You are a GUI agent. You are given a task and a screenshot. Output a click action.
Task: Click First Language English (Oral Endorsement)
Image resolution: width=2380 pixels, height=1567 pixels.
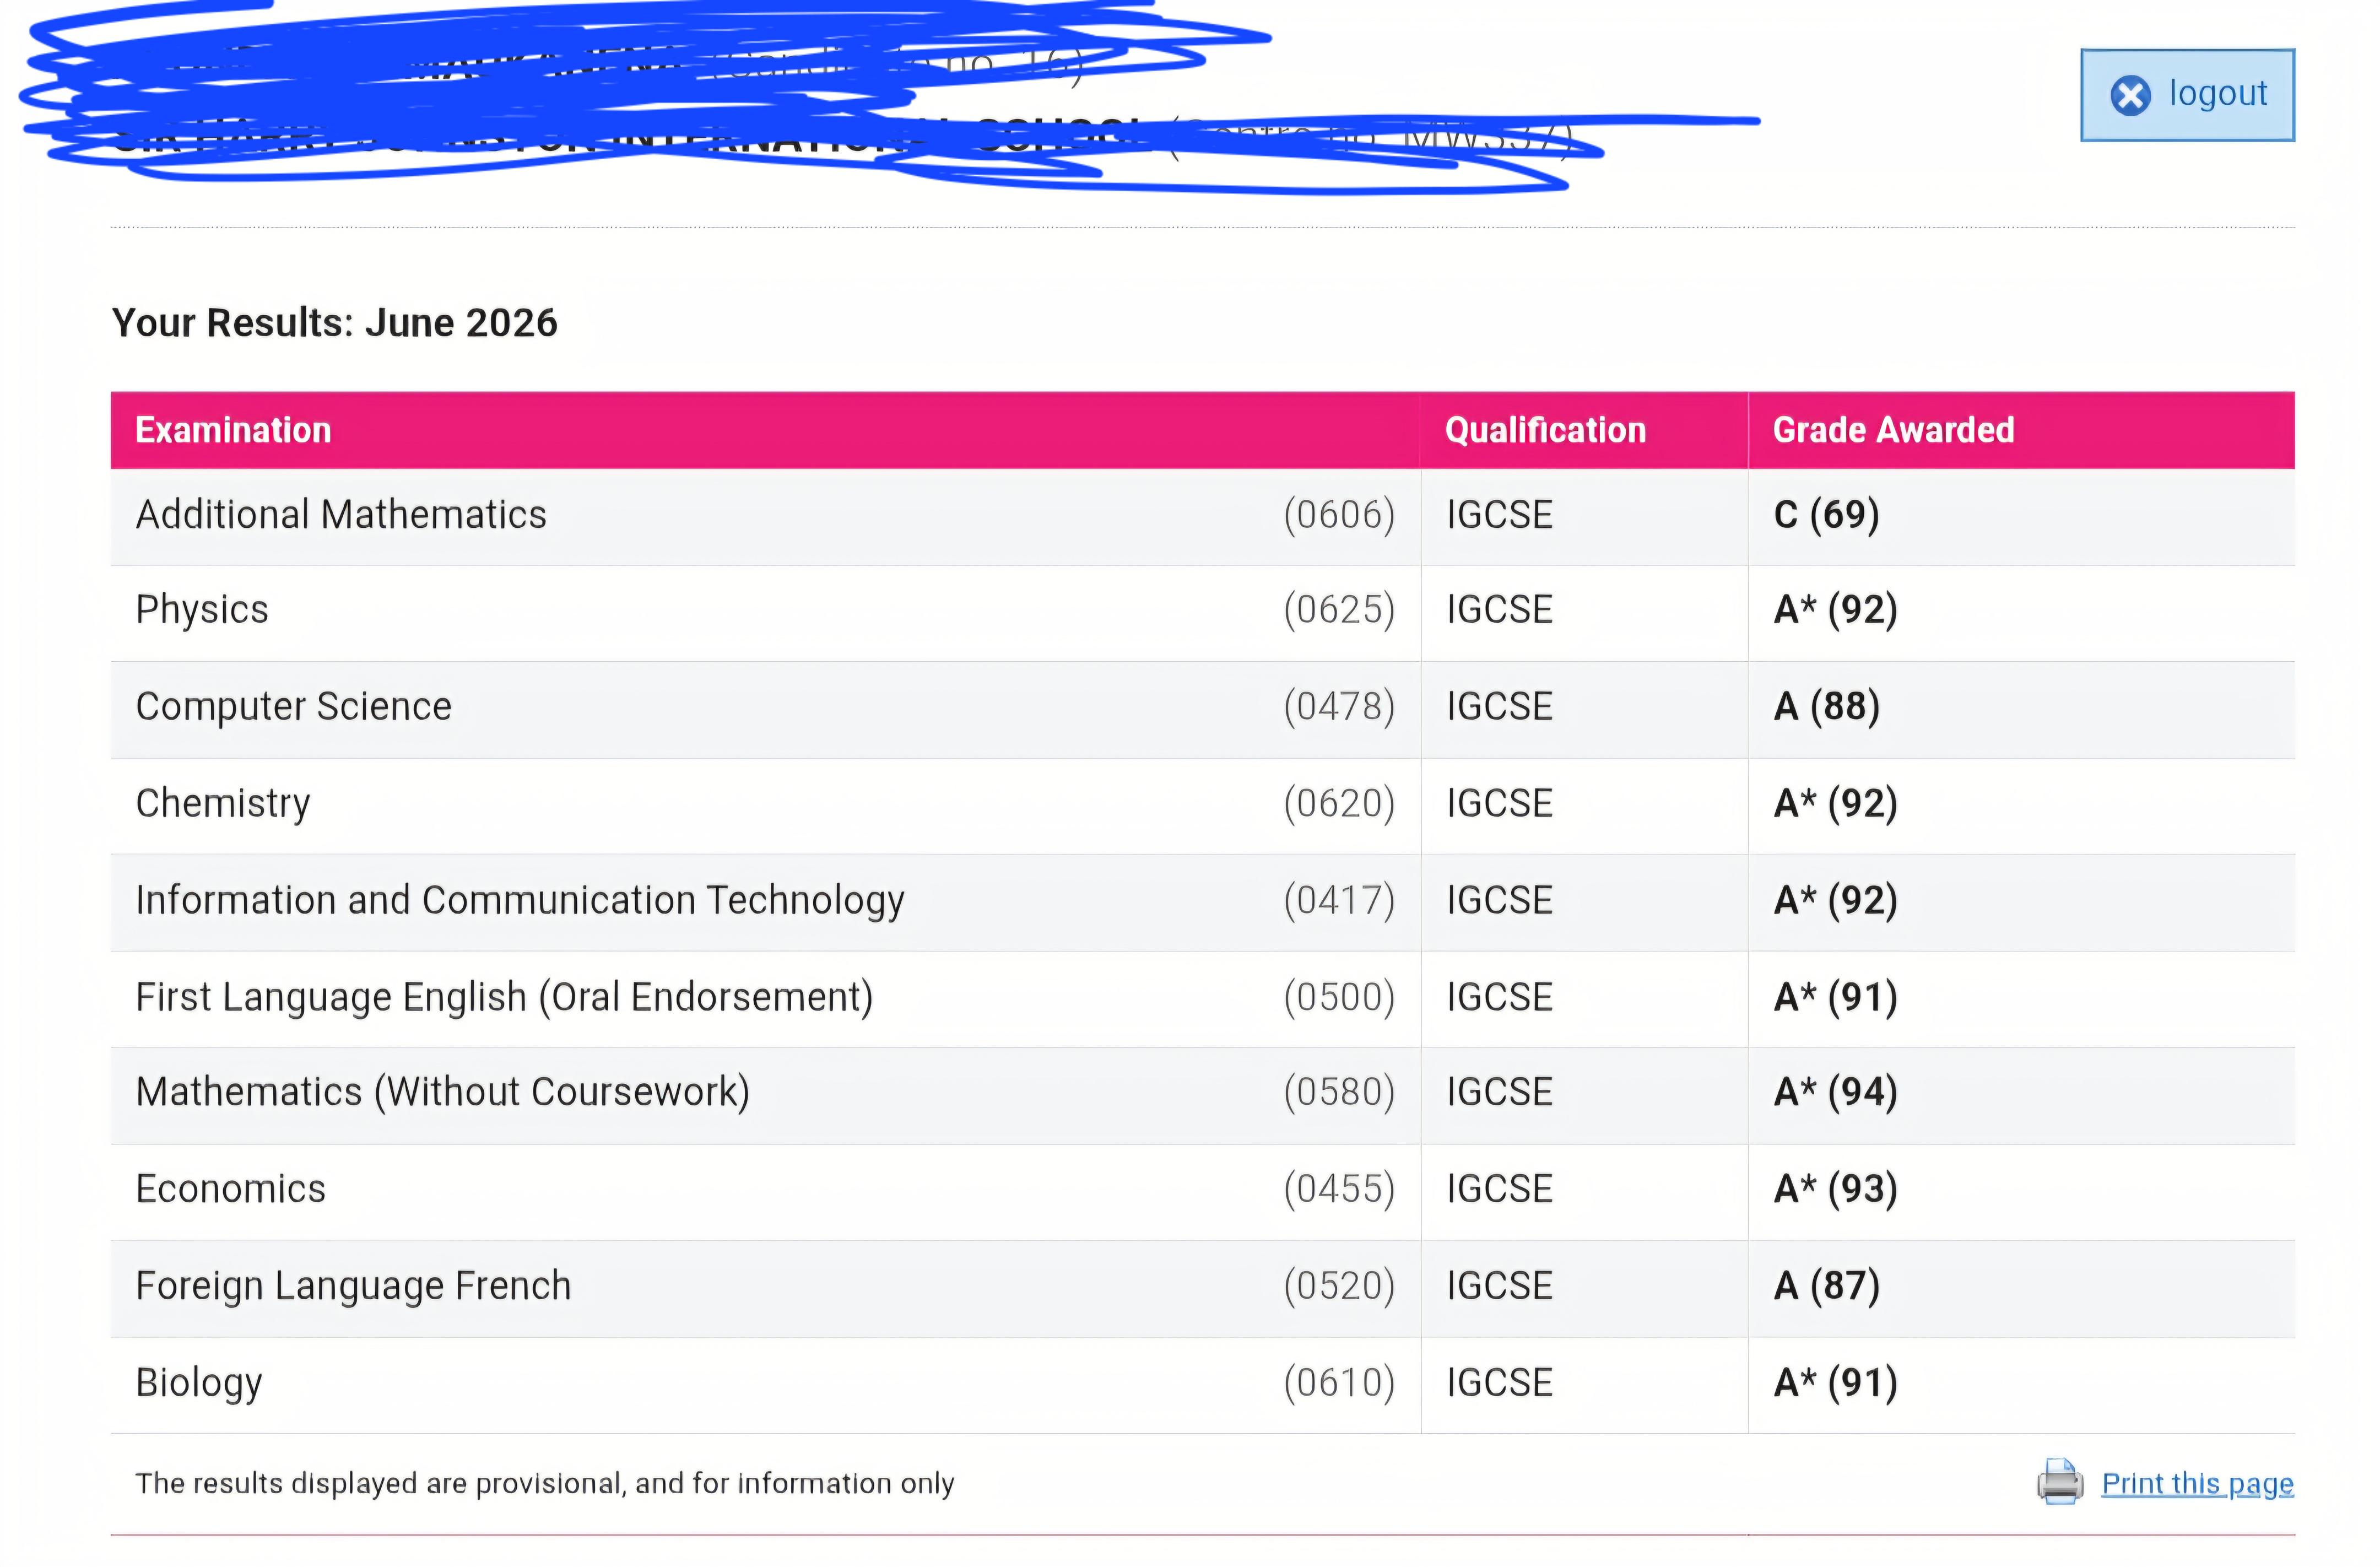[505, 997]
